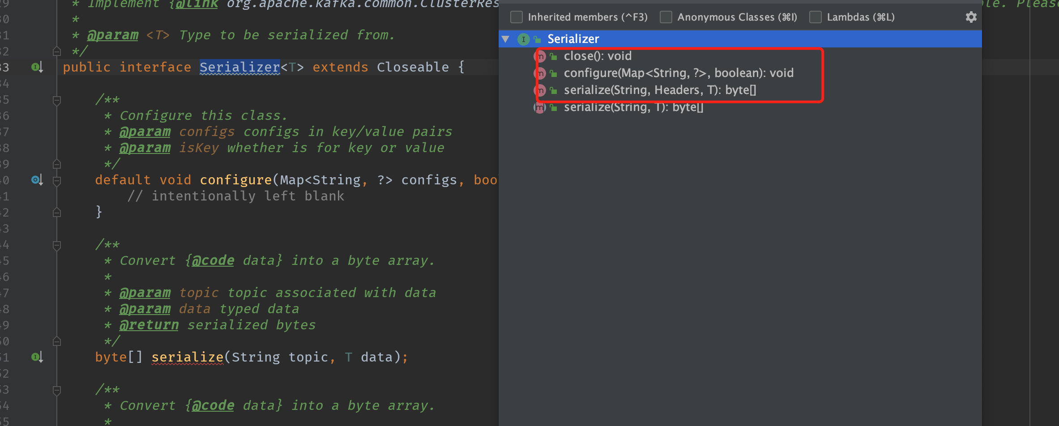Screen dimensions: 1059x426
Task: Click the method icon for serialize(String, T)
Action: 540,107
